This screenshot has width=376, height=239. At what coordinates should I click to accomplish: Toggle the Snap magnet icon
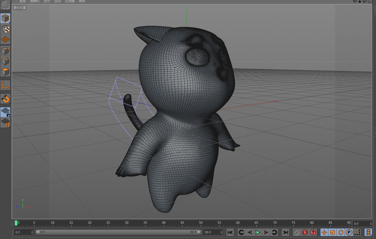pyautogui.click(x=5, y=99)
